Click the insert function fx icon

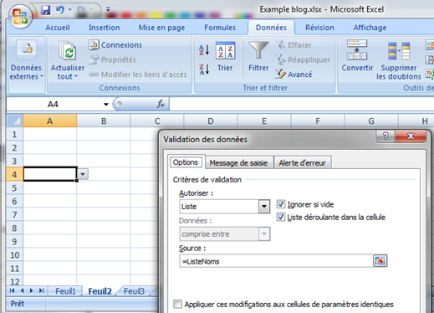(x=161, y=105)
